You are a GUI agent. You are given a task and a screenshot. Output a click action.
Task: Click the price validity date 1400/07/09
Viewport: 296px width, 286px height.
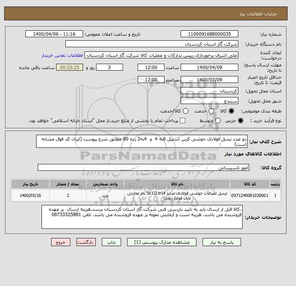click(210, 79)
